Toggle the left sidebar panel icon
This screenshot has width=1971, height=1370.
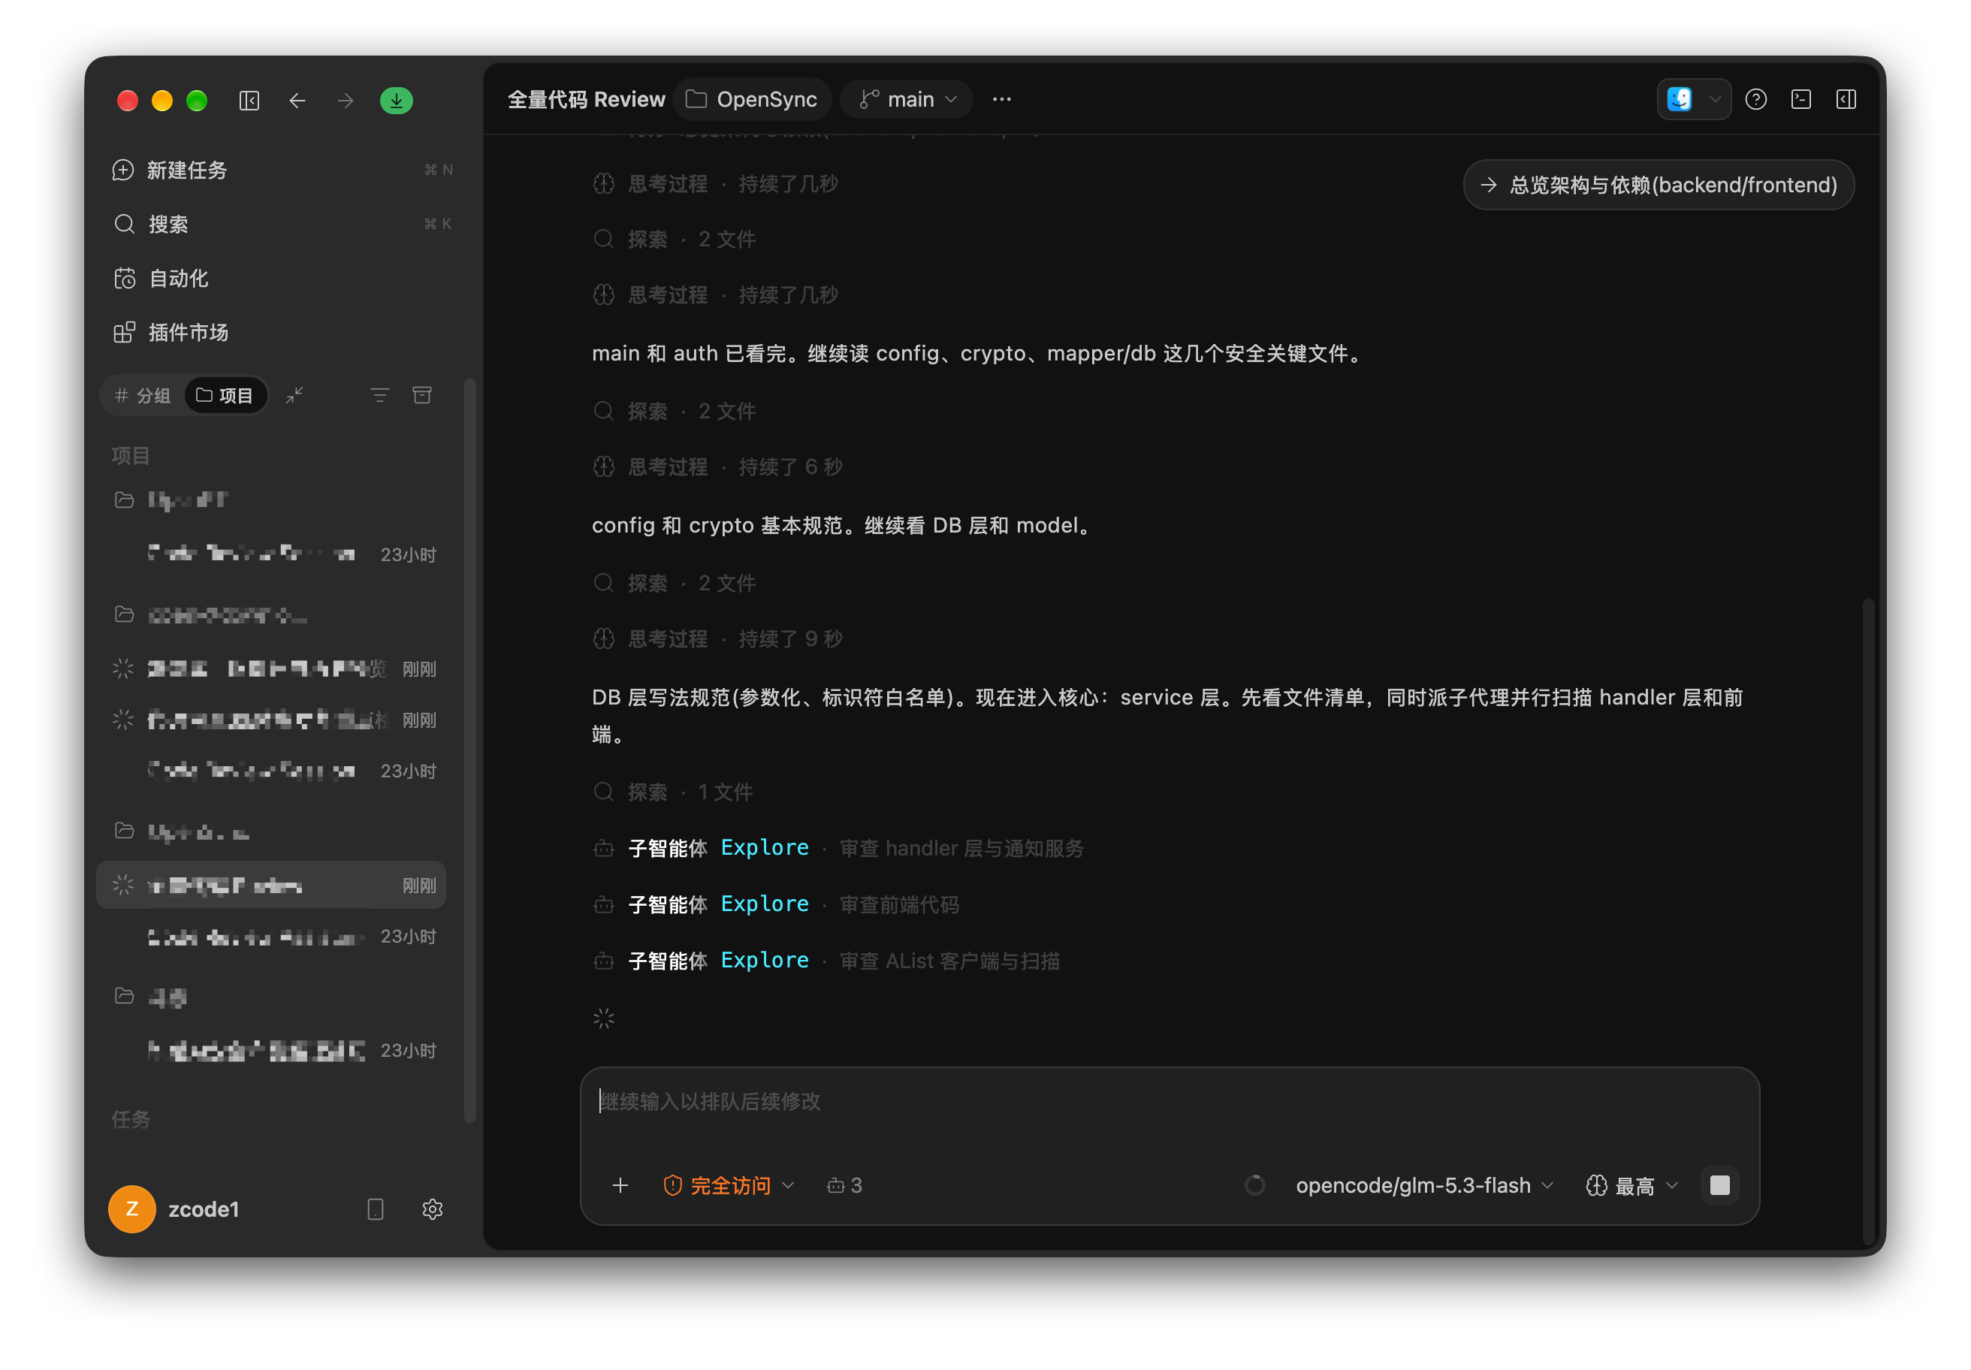tap(249, 101)
